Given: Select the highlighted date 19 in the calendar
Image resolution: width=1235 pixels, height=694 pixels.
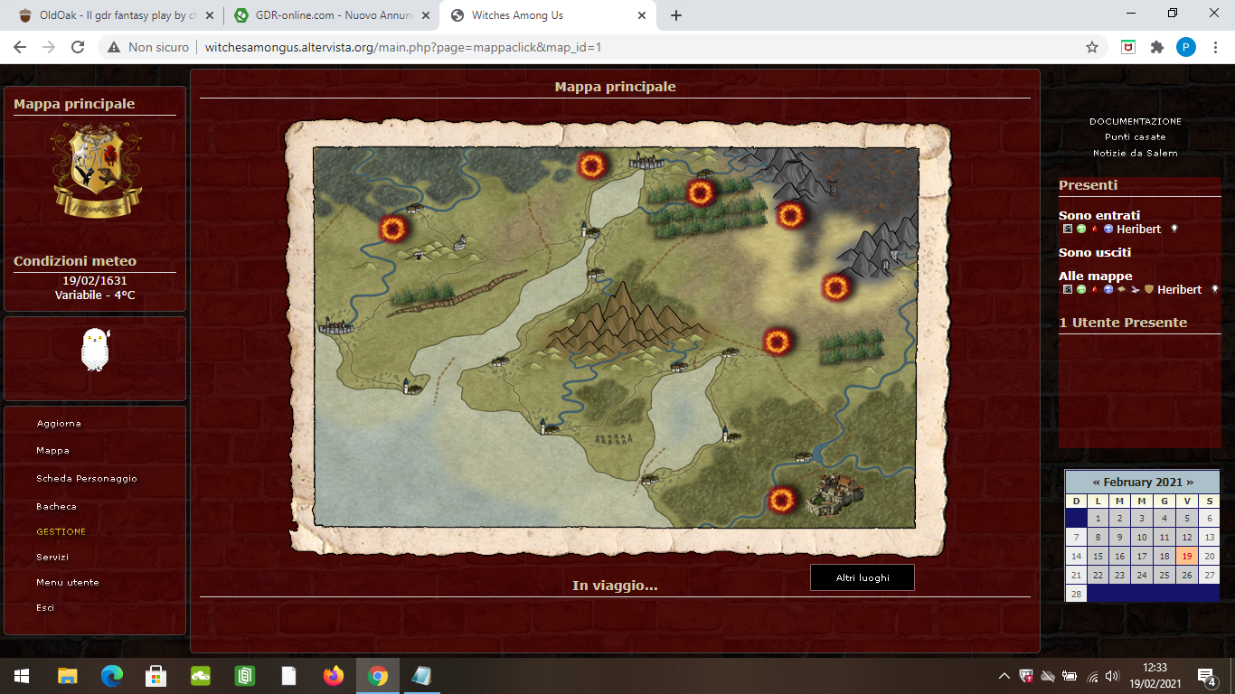Looking at the screenshot, I should (x=1187, y=557).
